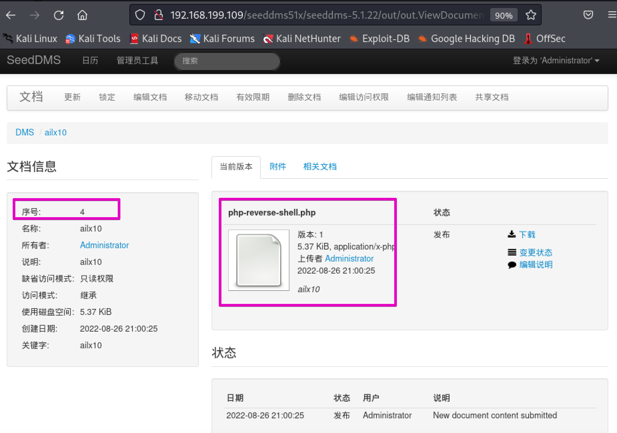Open the Kali Docs bookmark

156,39
